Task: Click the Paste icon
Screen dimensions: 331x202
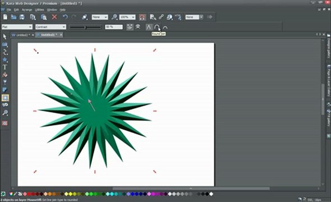Action: pyautogui.click(x=44, y=17)
